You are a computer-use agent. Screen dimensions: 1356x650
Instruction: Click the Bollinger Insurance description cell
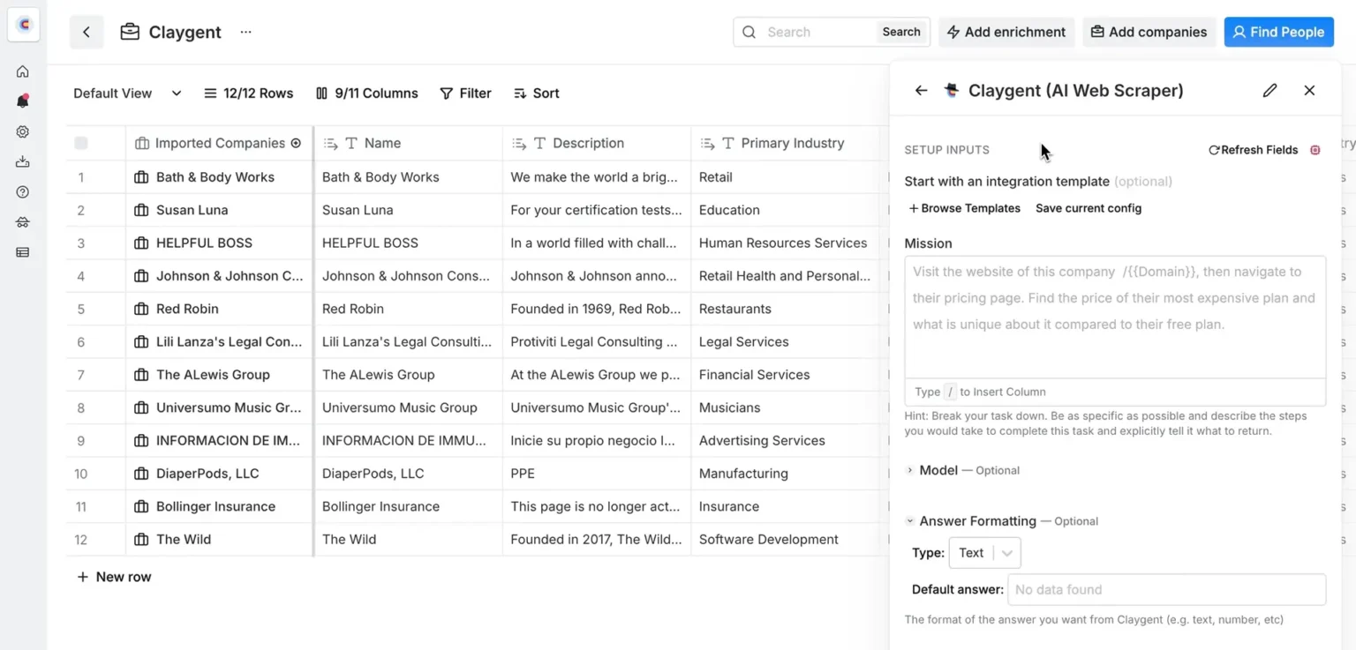coord(597,506)
